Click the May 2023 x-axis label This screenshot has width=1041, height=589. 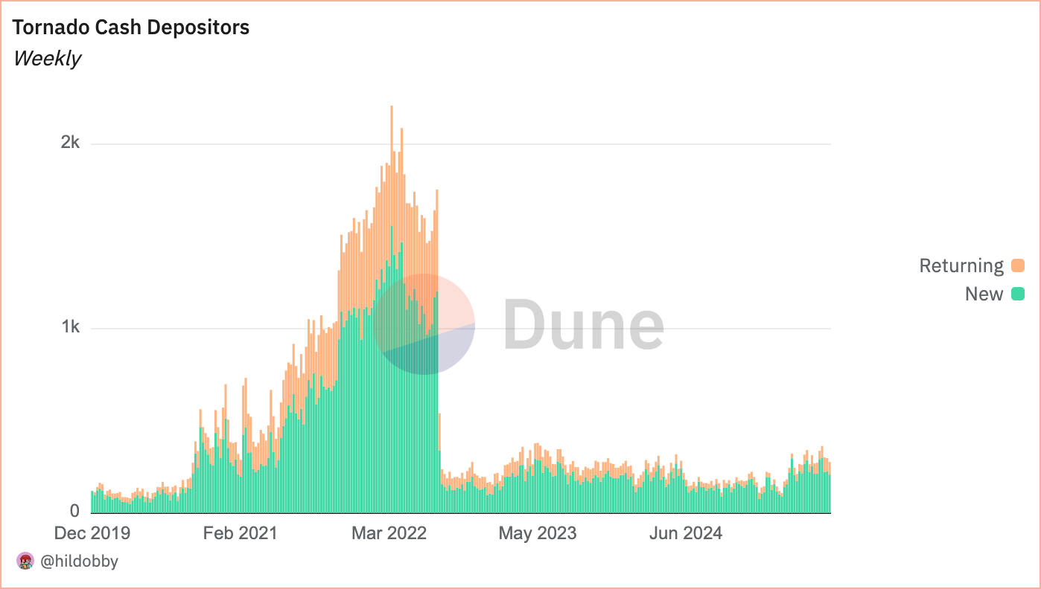(x=537, y=533)
